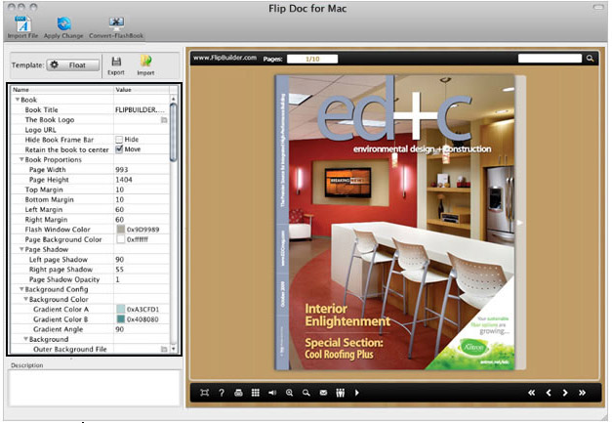Click the scroll down arrow of property list
Image resolution: width=612 pixels, height=423 pixels.
point(174,349)
